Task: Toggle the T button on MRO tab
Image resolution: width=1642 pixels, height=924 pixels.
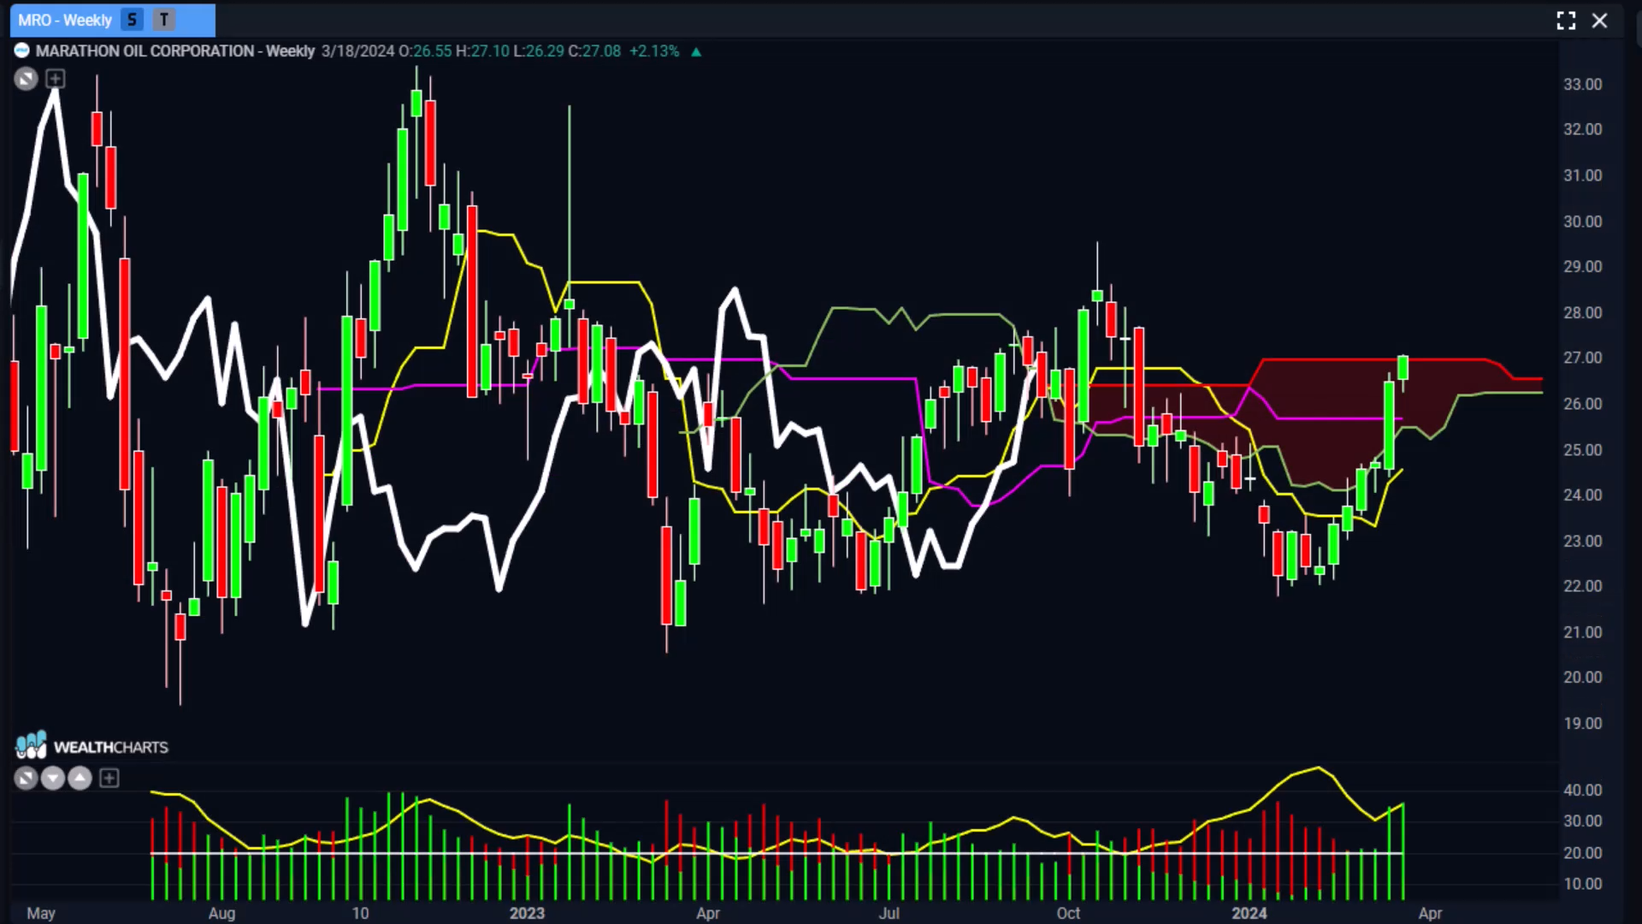Action: coord(164,20)
